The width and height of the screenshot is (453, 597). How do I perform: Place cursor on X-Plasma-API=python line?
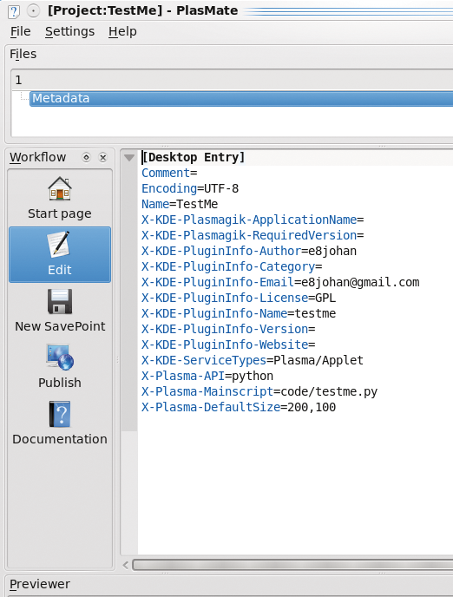click(x=207, y=377)
